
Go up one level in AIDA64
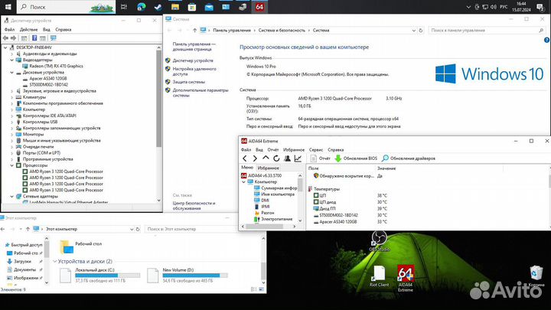(266, 158)
